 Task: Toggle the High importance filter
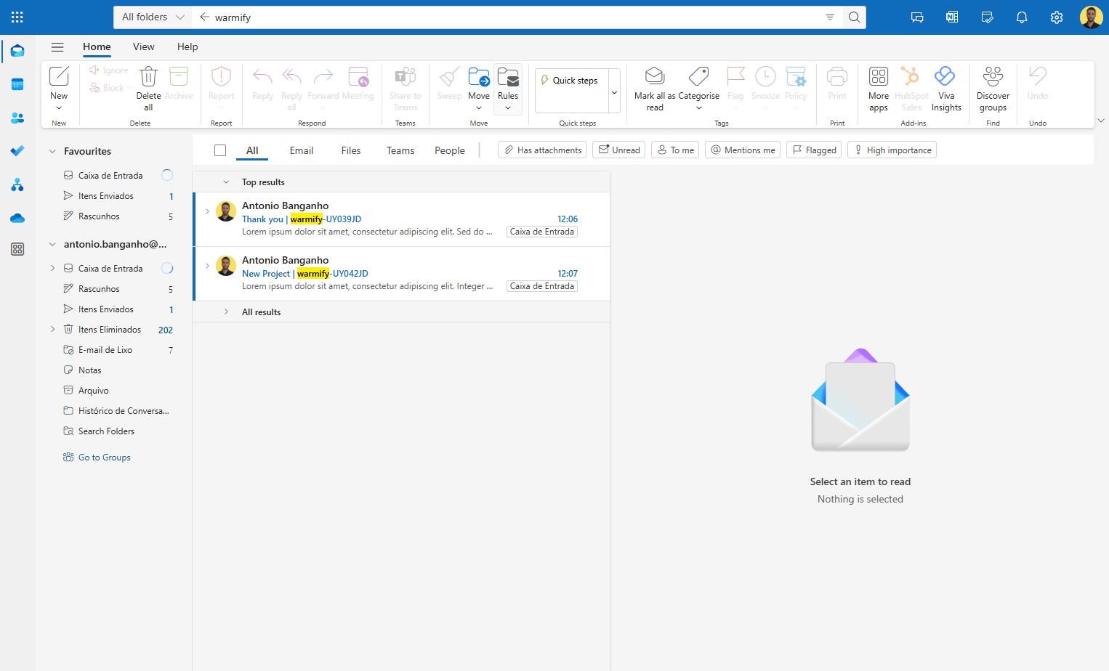click(x=892, y=150)
